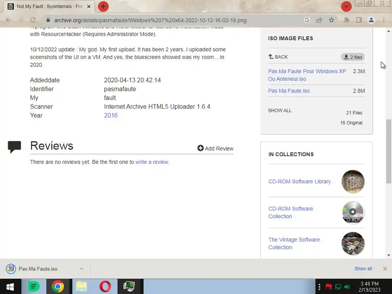Click the network tray icon

(x=338, y=287)
